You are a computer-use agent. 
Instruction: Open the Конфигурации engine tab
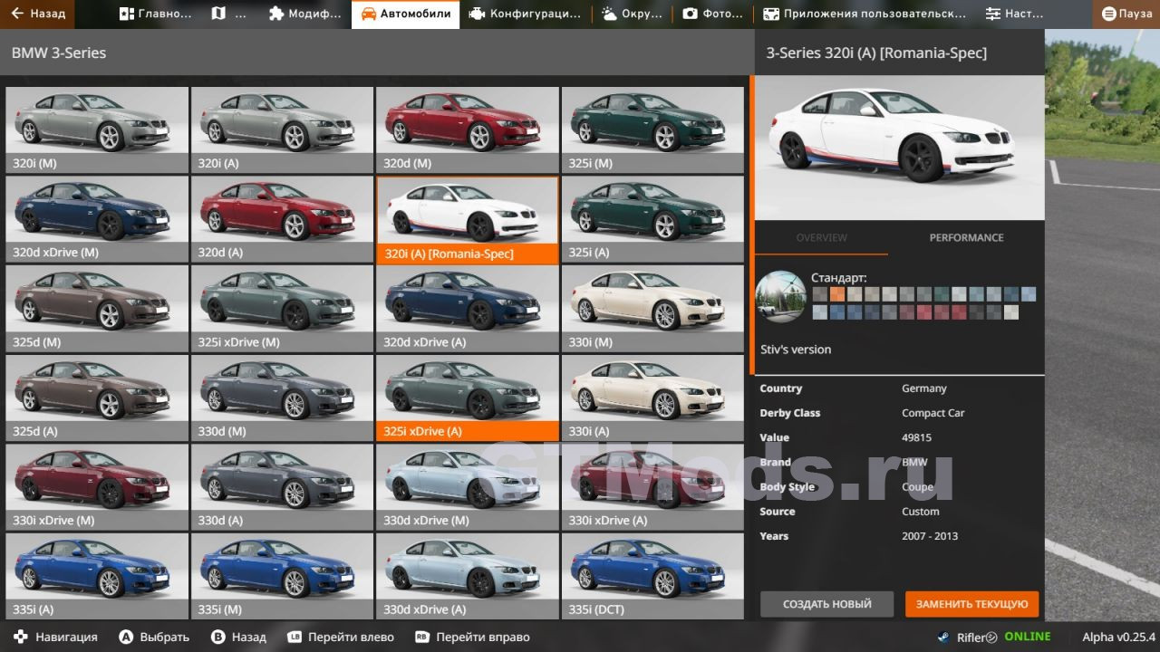pos(526,14)
